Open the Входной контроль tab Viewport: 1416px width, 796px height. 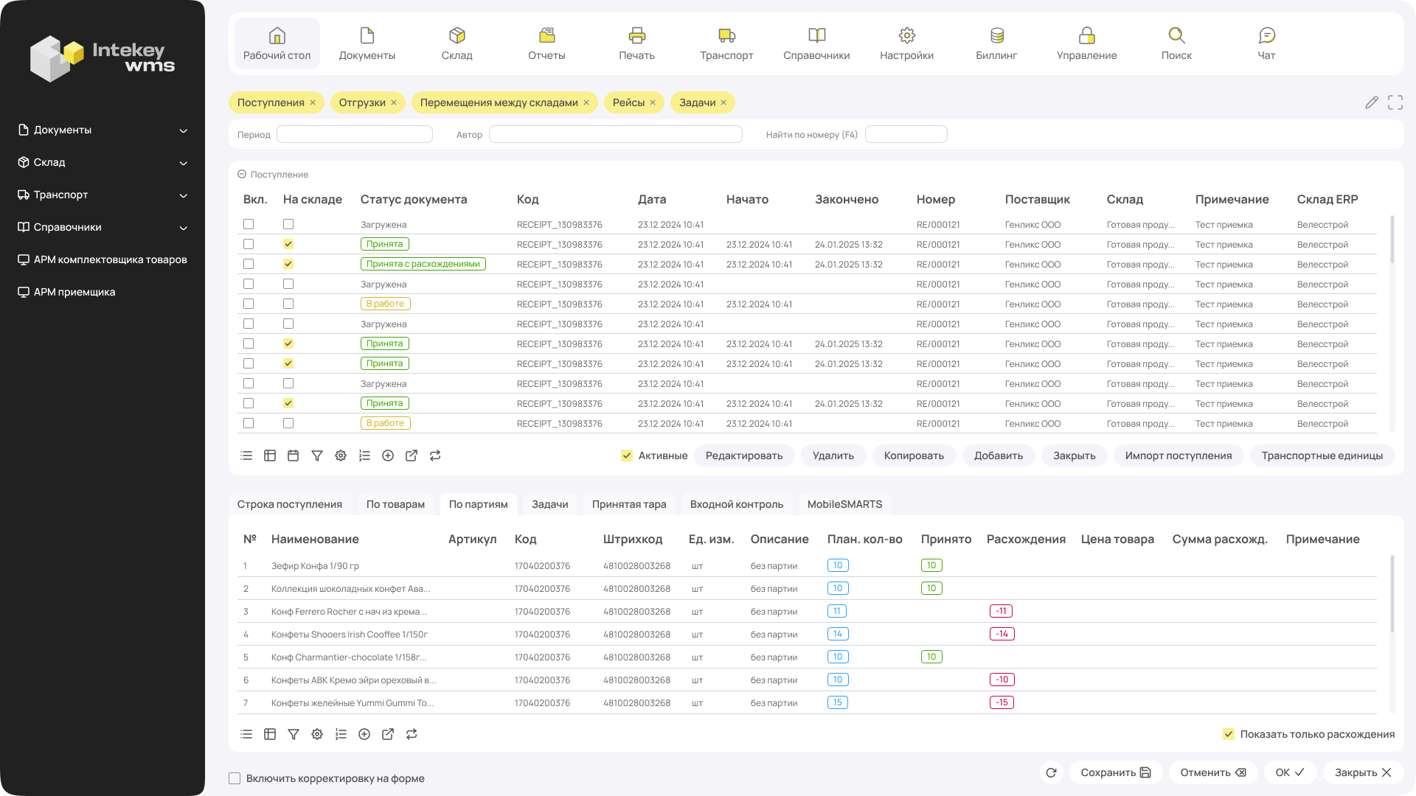[736, 504]
